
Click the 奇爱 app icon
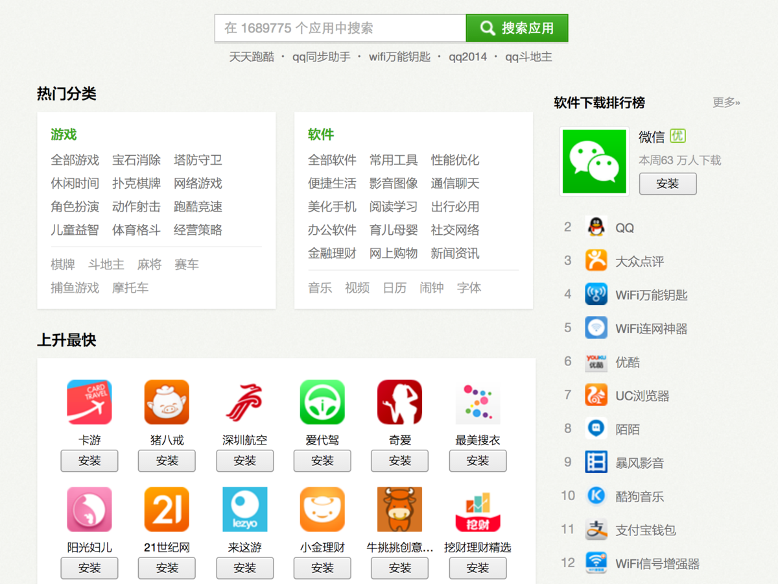(400, 402)
